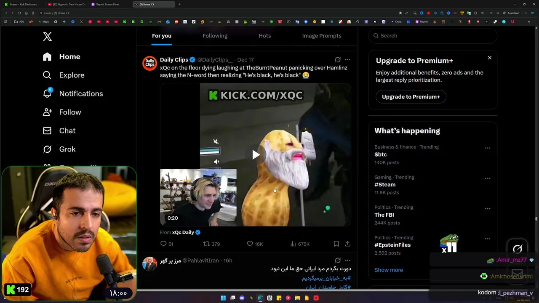View analytics of 675K views post

[x=300, y=244]
